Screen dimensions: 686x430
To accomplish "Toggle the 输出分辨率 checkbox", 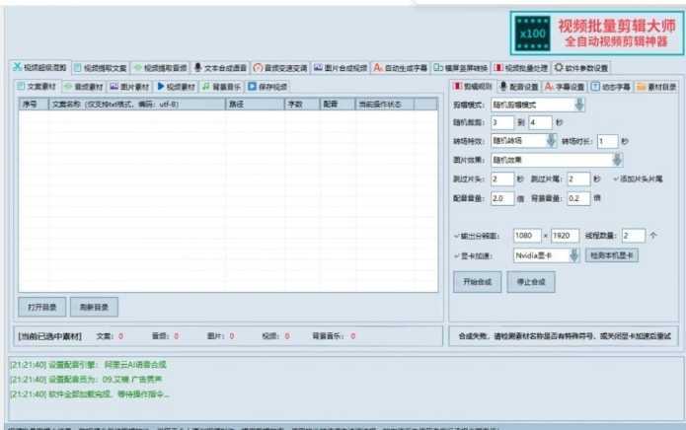I will [456, 237].
